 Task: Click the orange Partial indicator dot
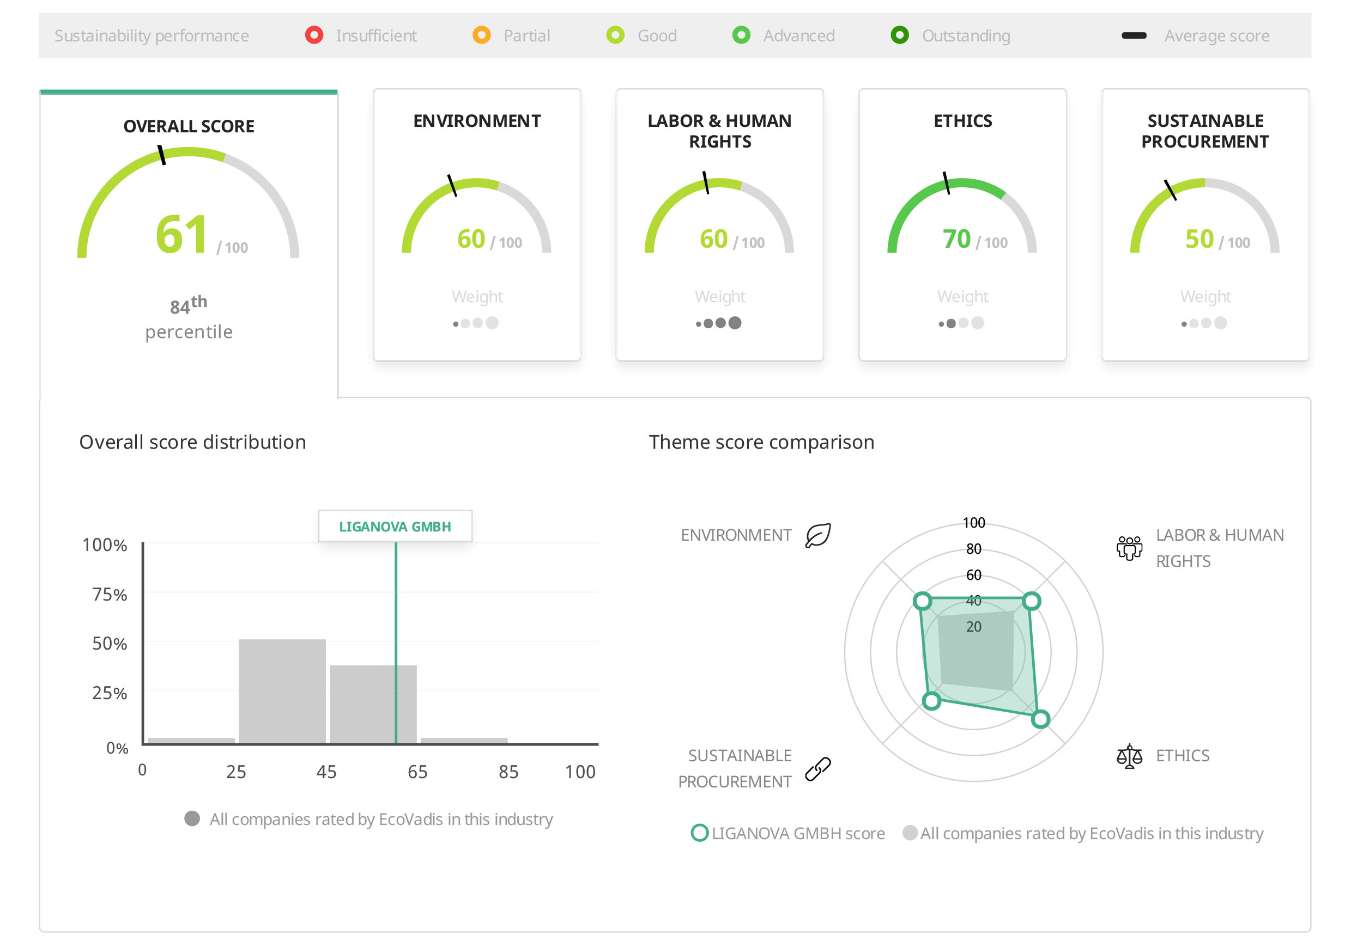(x=482, y=35)
